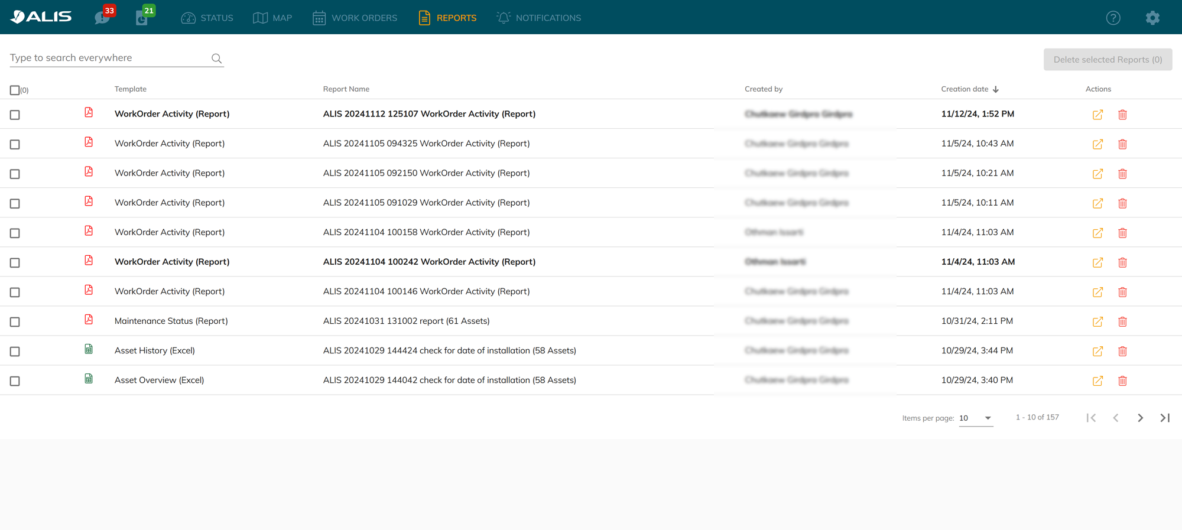
Task: Delete the Asset Overview (Excel) report
Action: [1122, 381]
